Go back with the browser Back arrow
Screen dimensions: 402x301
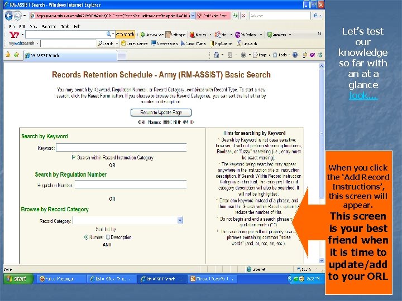pos(8,16)
